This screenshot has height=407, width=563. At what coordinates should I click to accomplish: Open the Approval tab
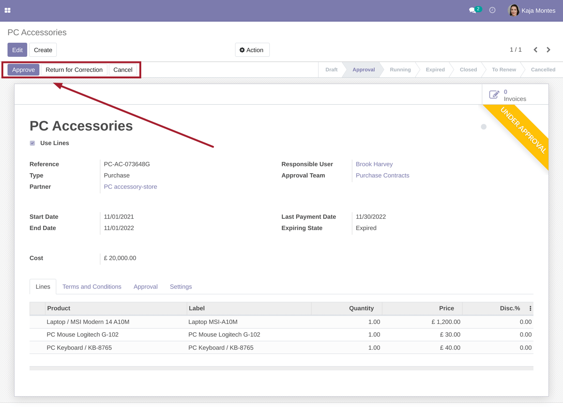click(145, 287)
